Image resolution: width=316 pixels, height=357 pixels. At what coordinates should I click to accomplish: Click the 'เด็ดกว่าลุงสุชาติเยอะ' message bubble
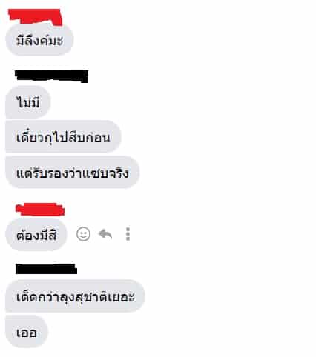coord(75,296)
